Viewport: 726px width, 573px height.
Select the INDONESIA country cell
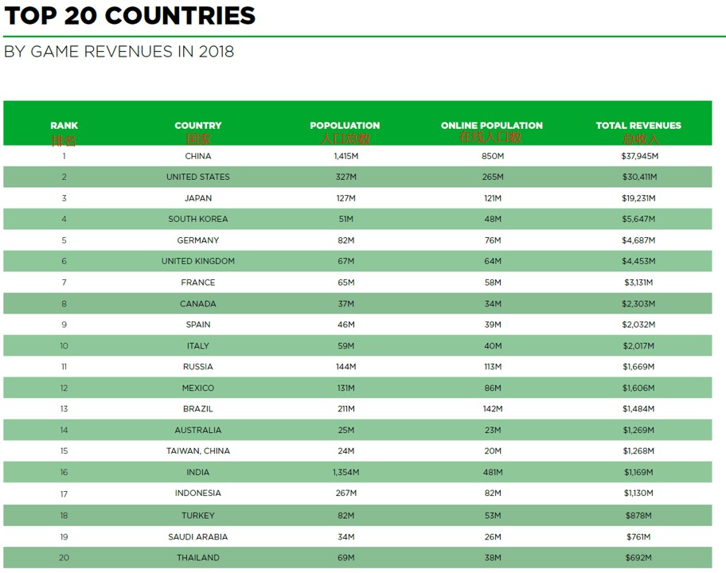tap(198, 493)
